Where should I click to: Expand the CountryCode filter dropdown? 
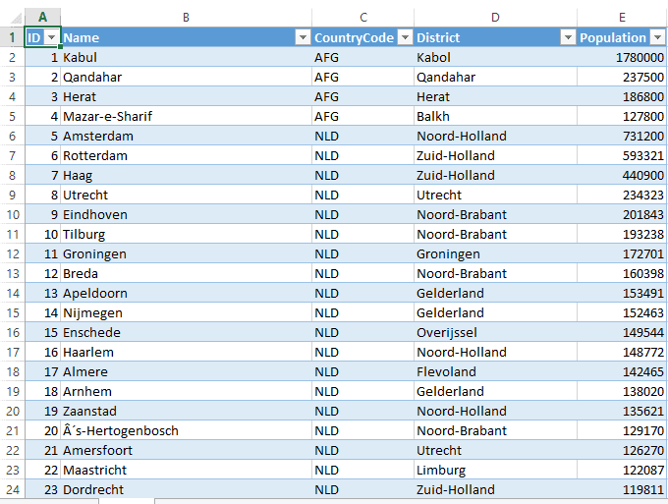[x=404, y=37]
